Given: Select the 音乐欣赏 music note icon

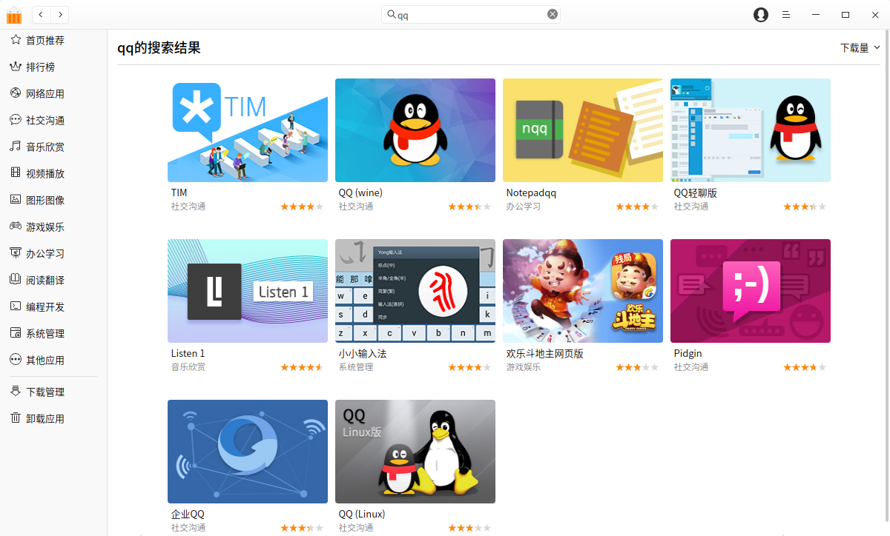Looking at the screenshot, I should tap(15, 147).
